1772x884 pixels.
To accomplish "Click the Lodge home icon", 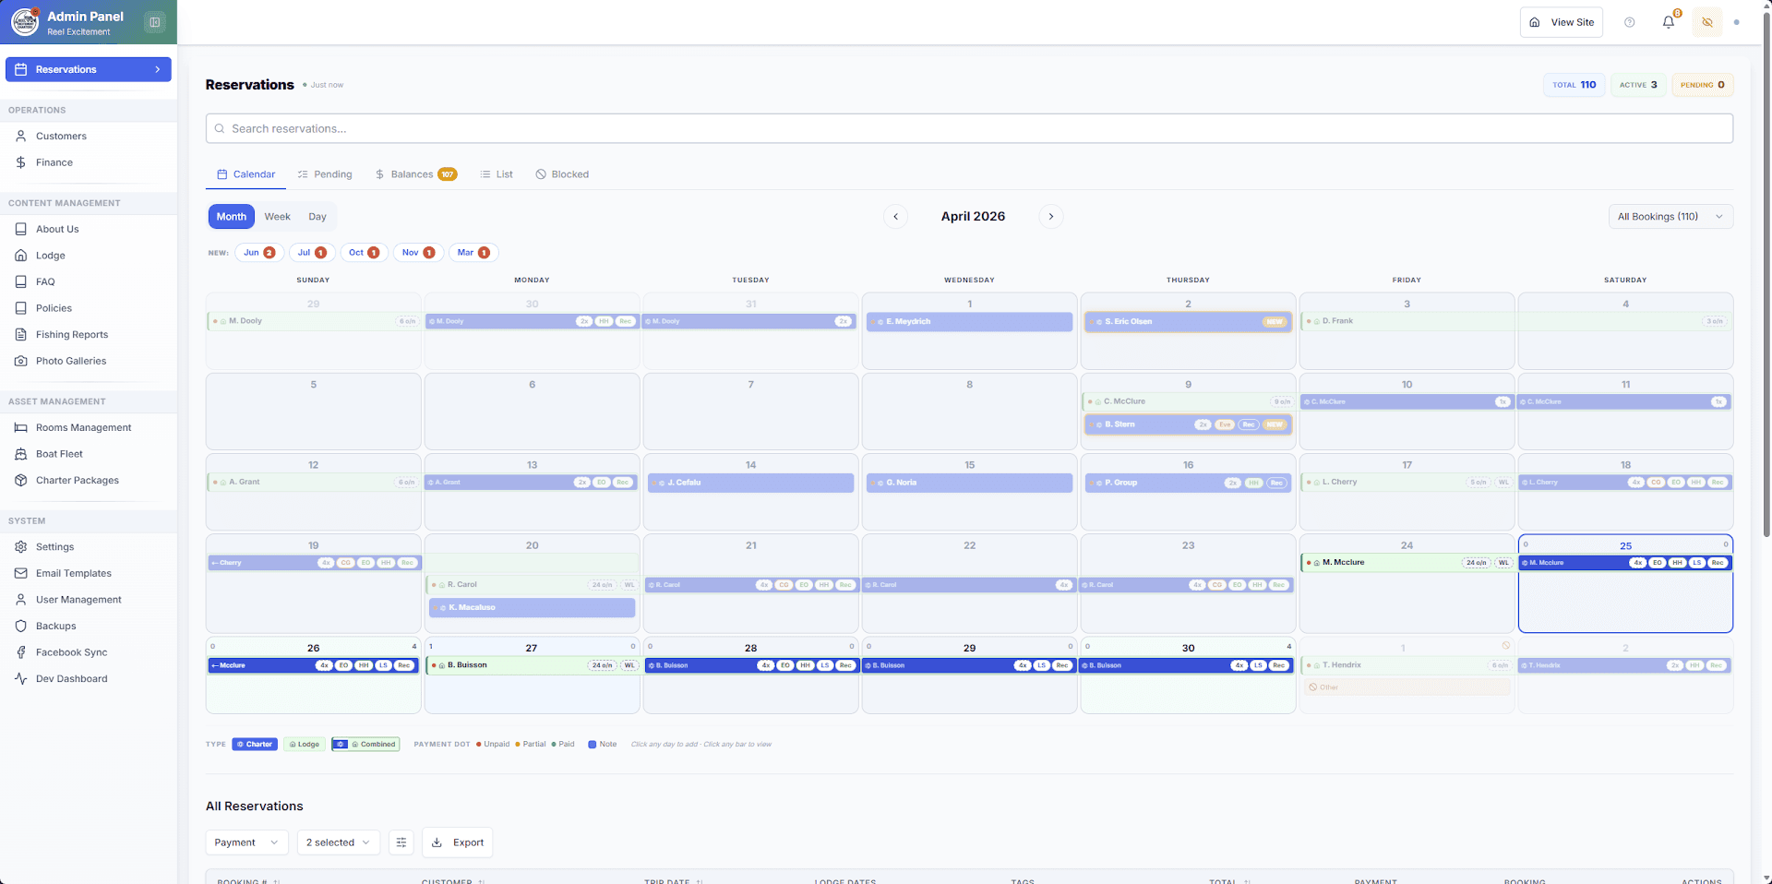I will (x=20, y=256).
